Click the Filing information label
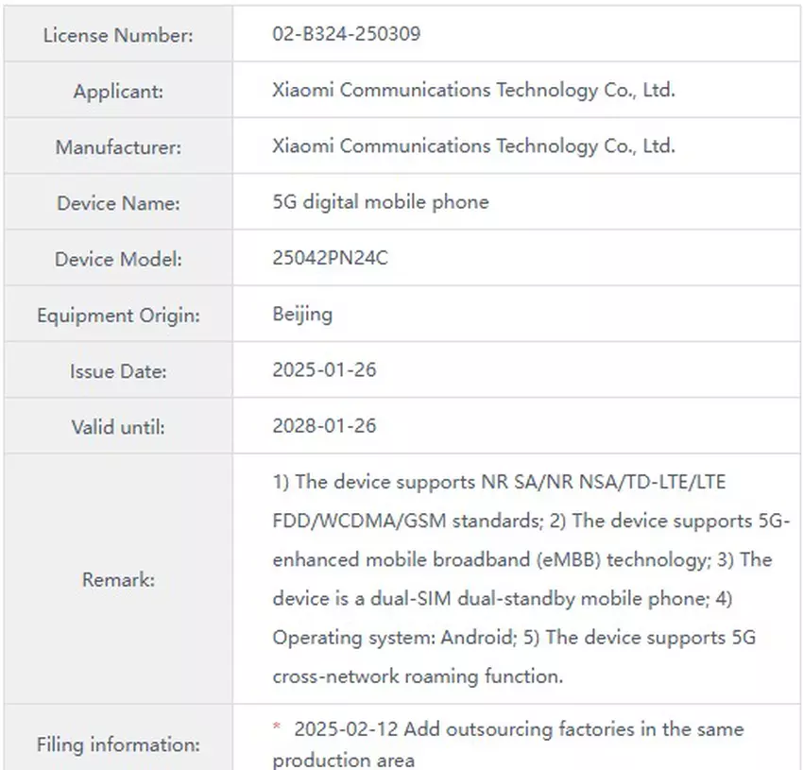This screenshot has width=803, height=770. click(117, 744)
